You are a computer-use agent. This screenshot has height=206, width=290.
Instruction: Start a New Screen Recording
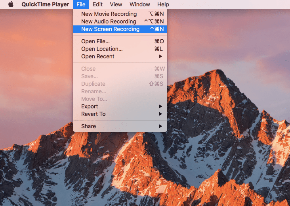coord(120,29)
